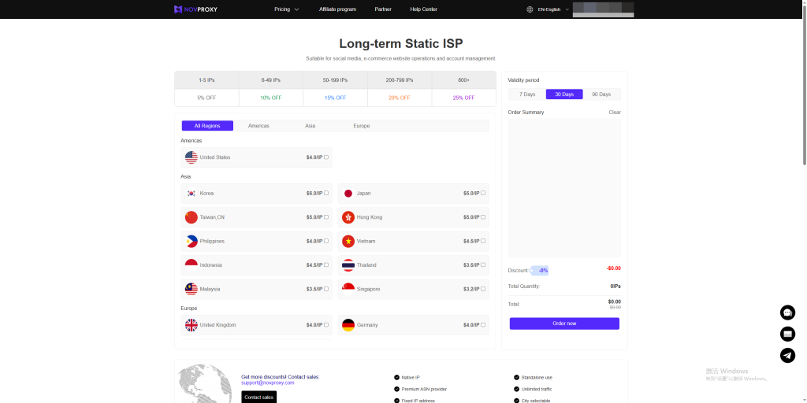The image size is (807, 403).
Task: Open the live chat bubble icon
Action: coord(787,312)
